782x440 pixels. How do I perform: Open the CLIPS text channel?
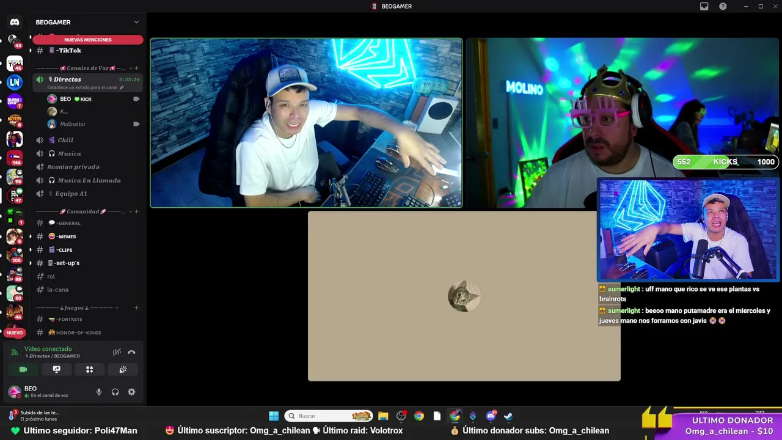coord(88,250)
